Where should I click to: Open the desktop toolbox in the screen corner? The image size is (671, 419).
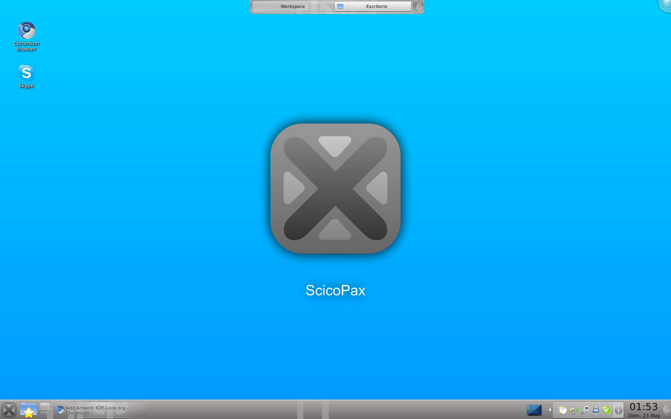(x=665, y=5)
